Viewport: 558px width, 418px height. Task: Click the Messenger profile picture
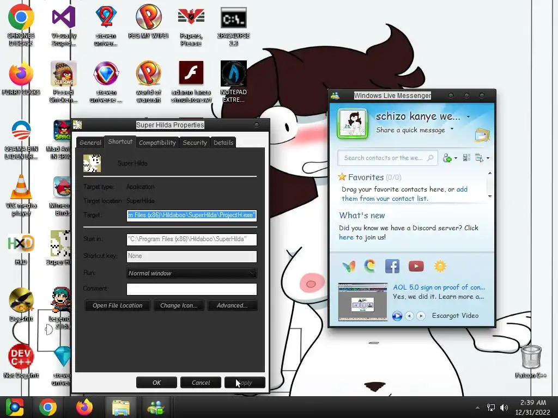click(353, 124)
